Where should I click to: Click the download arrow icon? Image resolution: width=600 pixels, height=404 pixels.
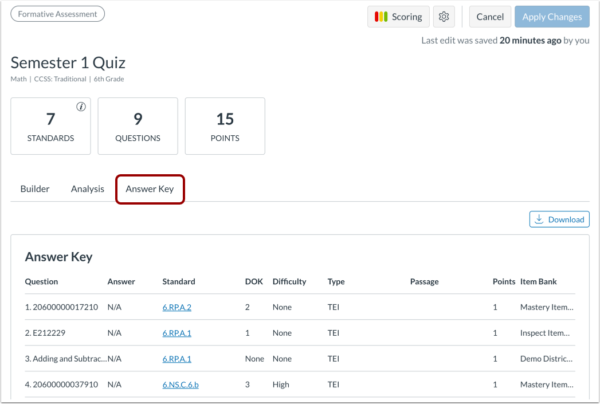pos(539,219)
